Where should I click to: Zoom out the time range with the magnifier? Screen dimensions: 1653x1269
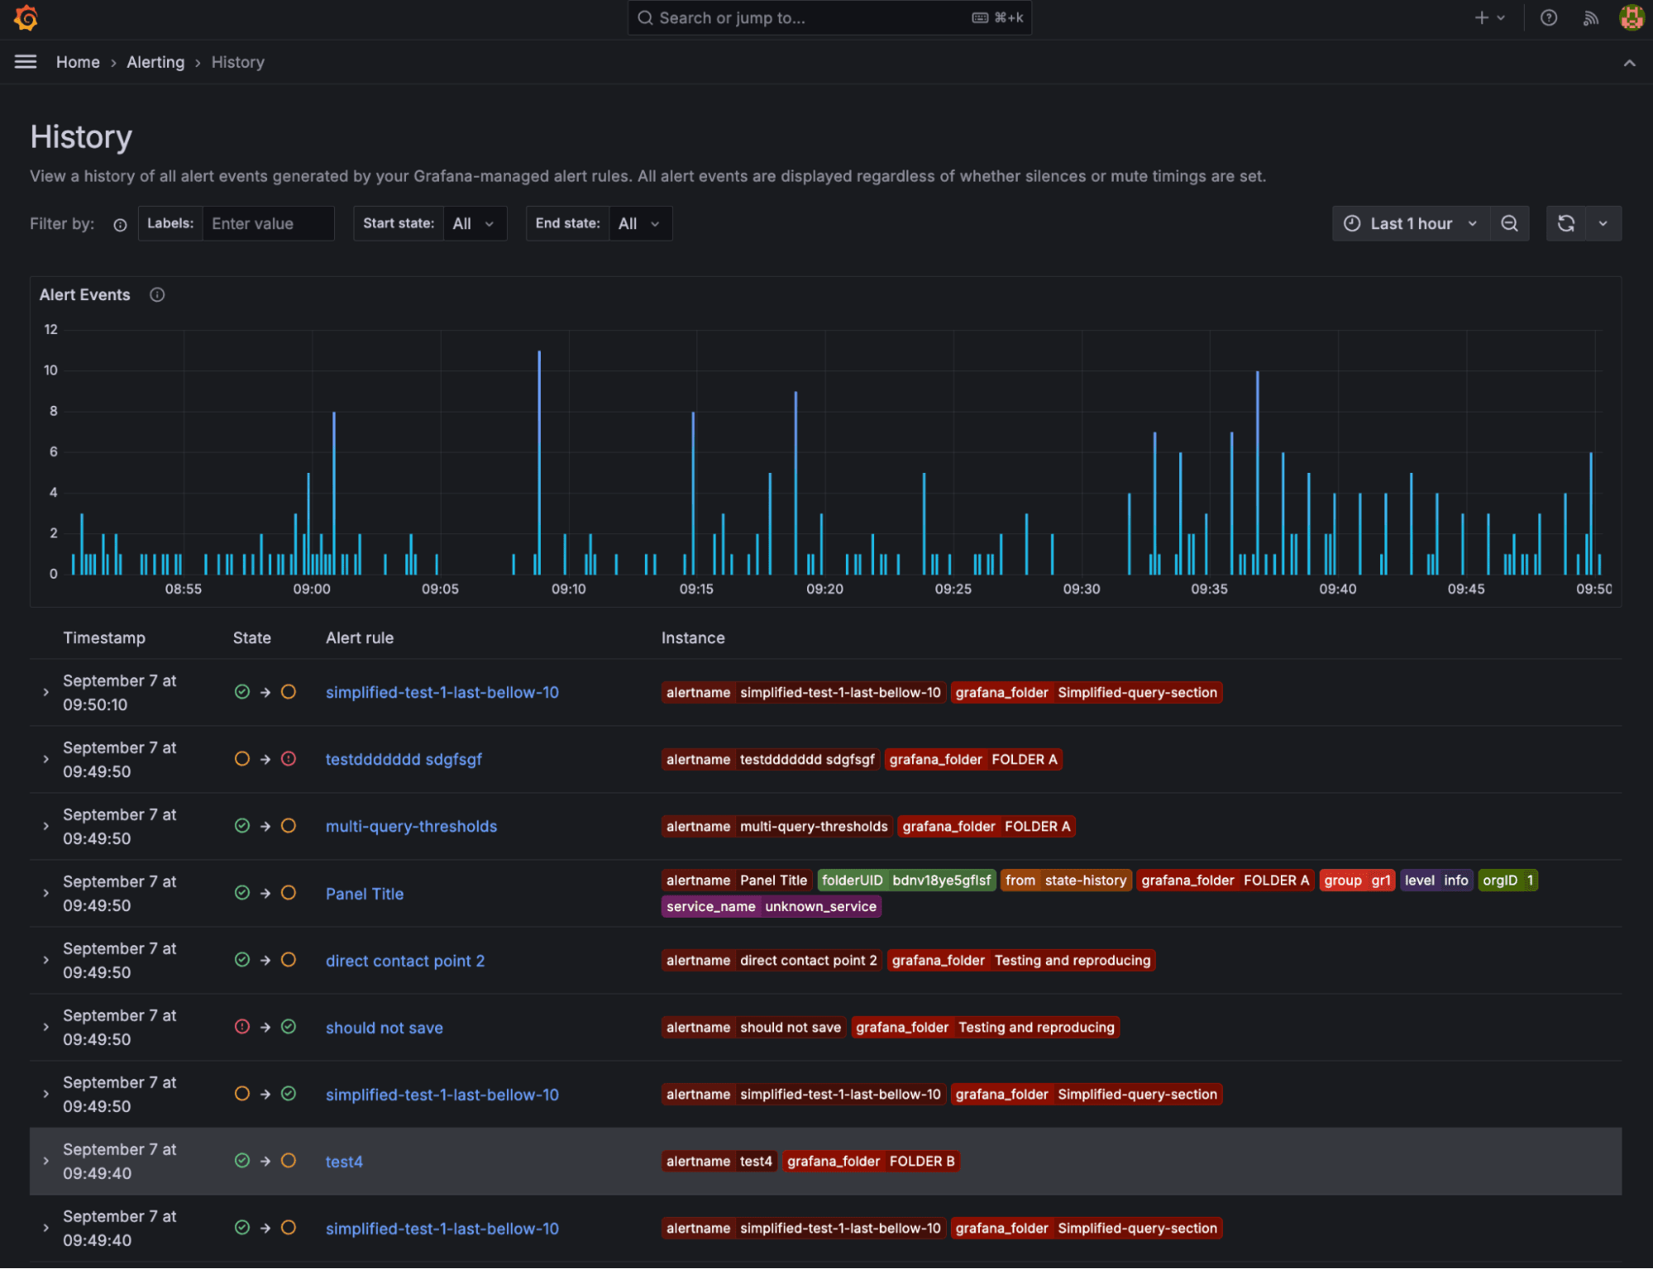1510,223
